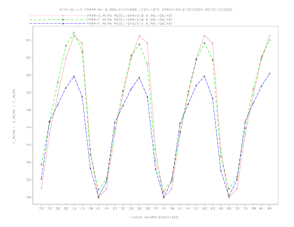294x227 pixels.
Task: Click y-axis tick label 52
Action: point(28,92)
